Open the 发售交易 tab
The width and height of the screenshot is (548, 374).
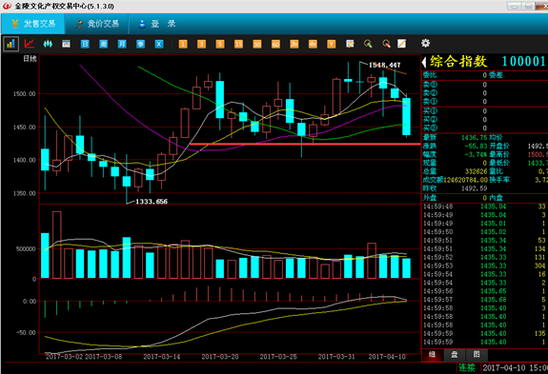(x=33, y=24)
